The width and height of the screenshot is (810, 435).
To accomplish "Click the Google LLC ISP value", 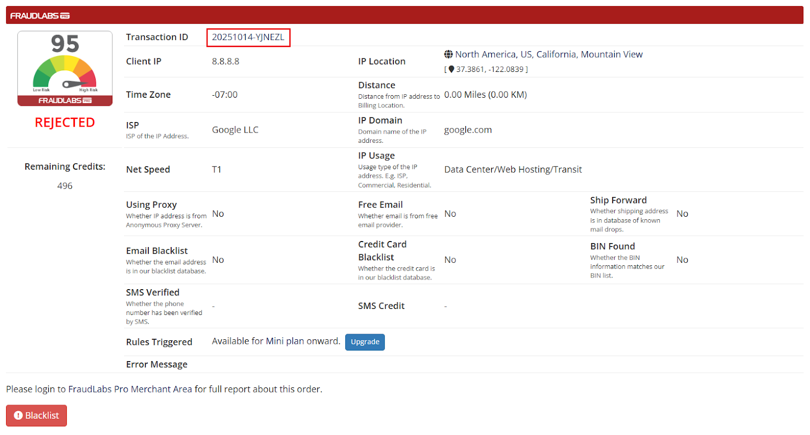I will click(x=235, y=130).
